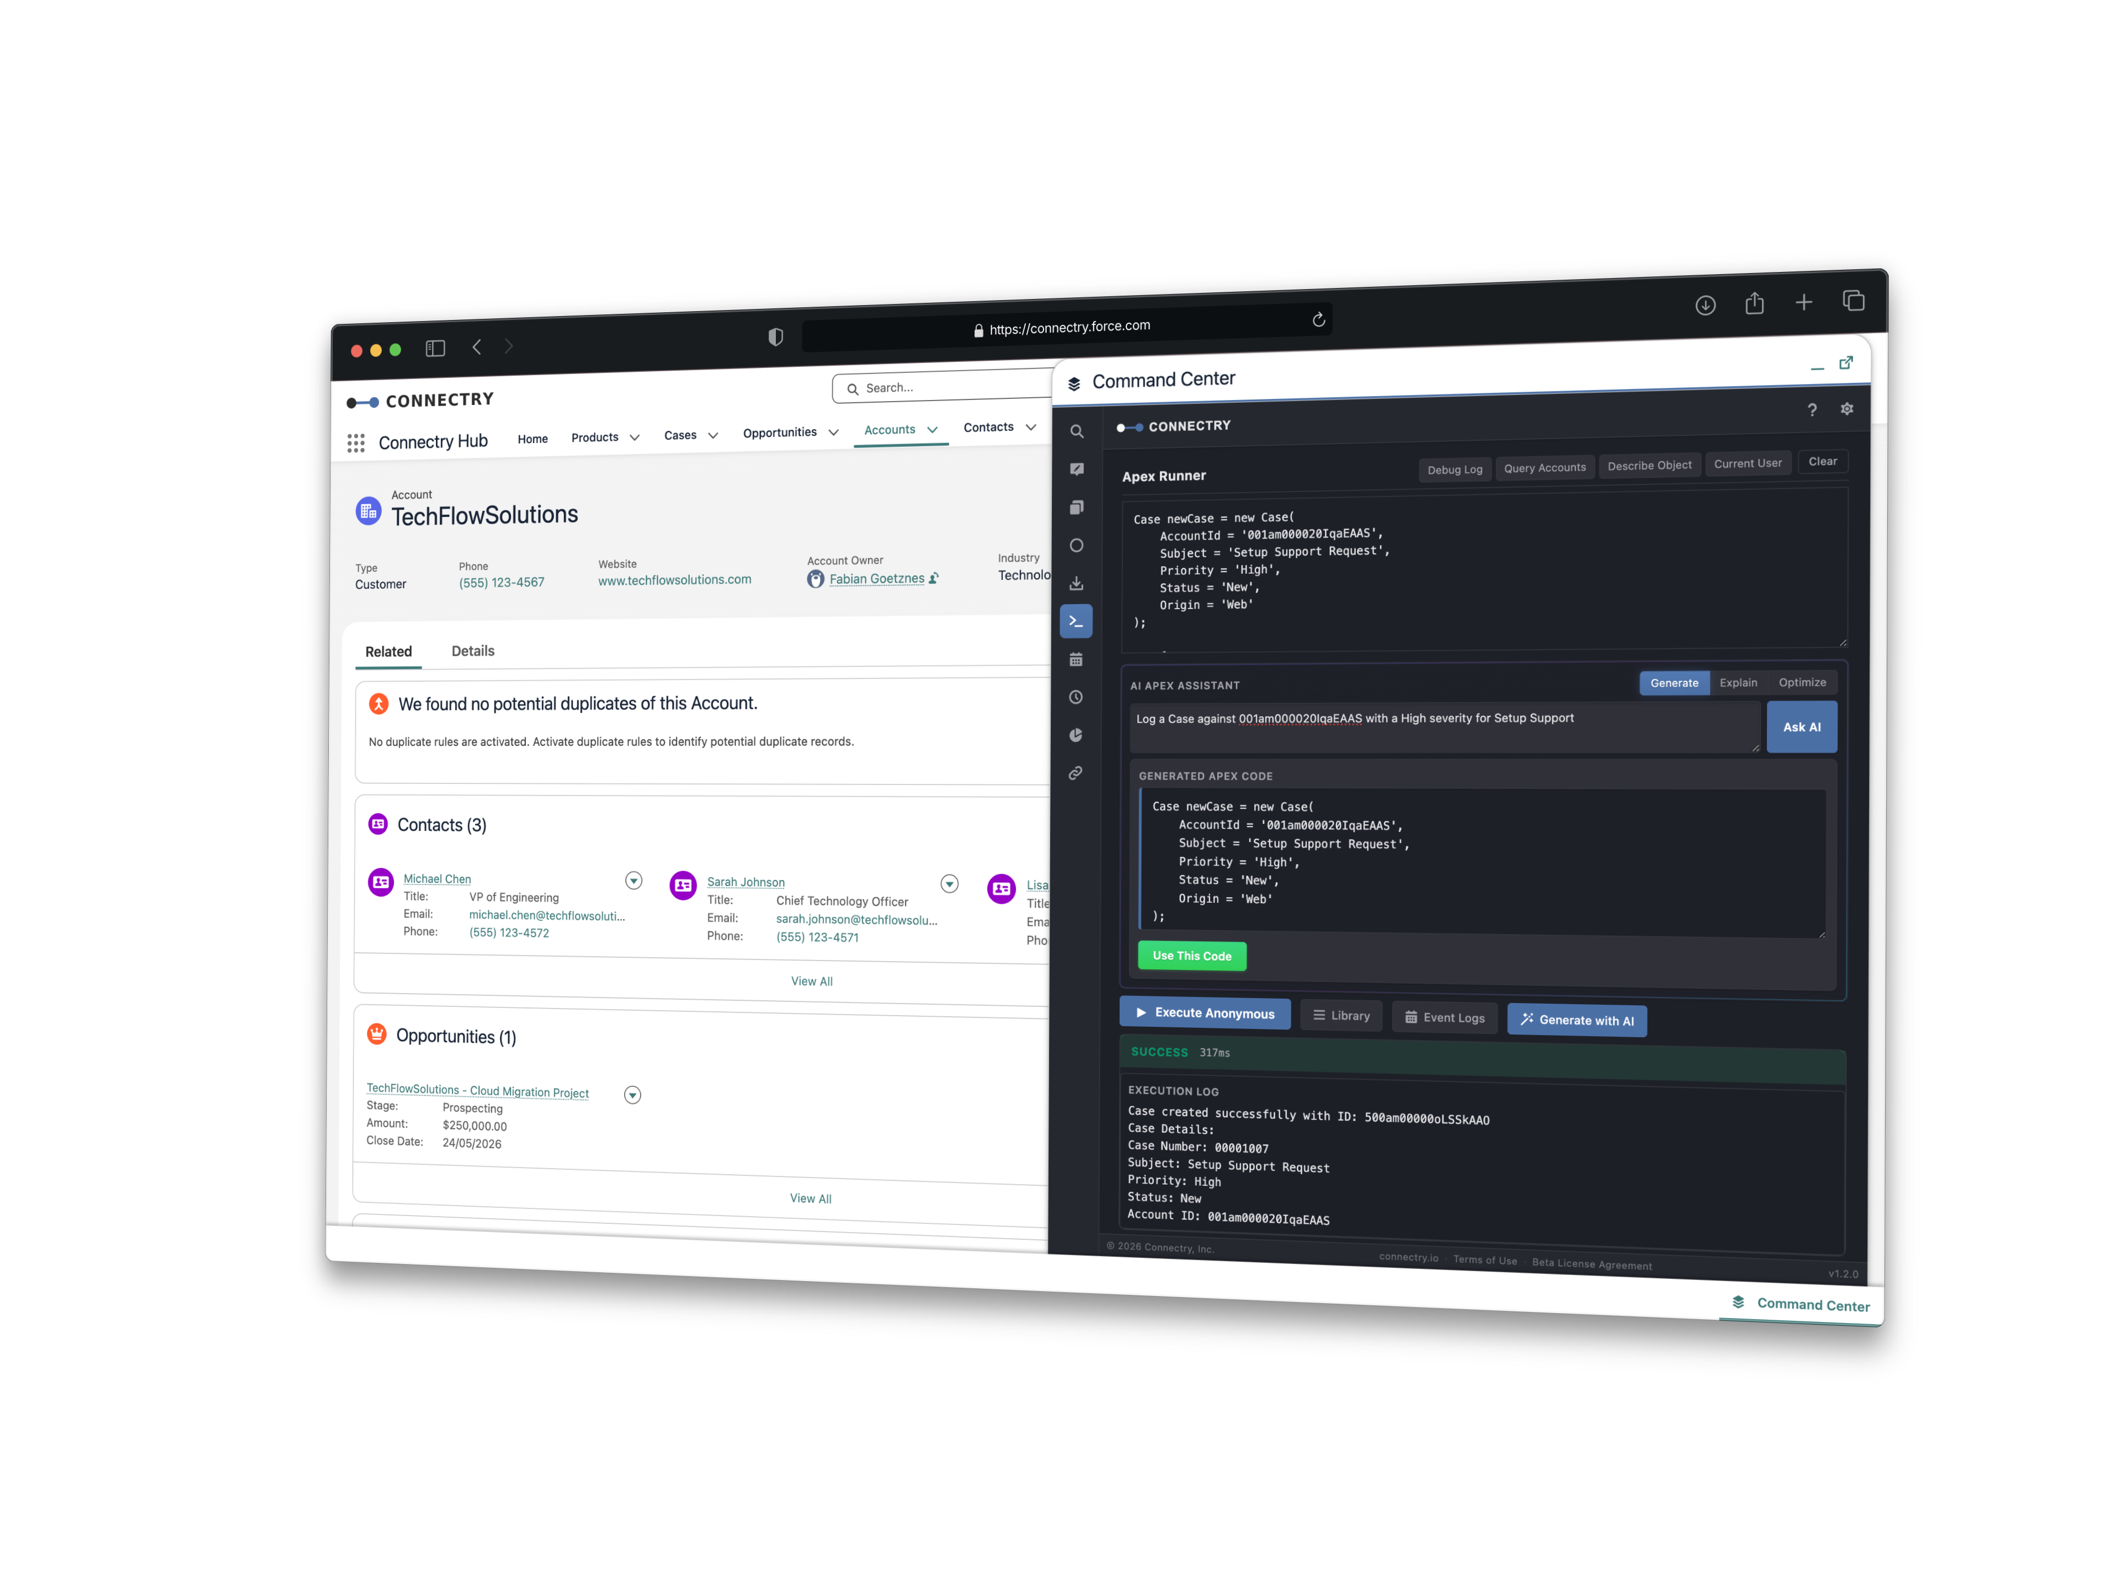Click the link icon in Command Center sidebar

click(1077, 772)
